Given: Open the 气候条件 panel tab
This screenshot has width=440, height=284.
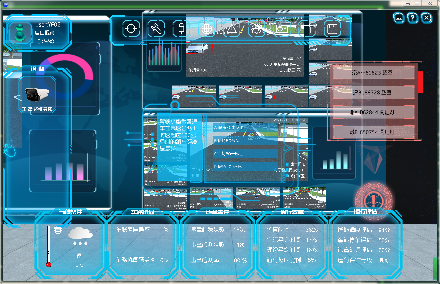Looking at the screenshot, I should [x=71, y=212].
